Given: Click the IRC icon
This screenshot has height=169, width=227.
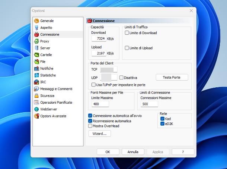Looking at the screenshot, I should point(36,82).
